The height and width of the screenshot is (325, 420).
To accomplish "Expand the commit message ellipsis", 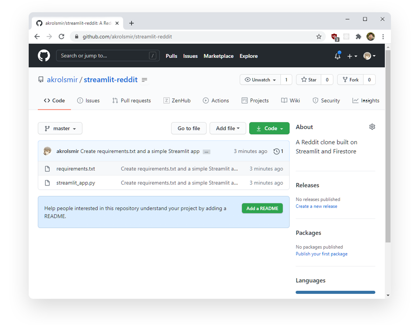I will (x=206, y=152).
